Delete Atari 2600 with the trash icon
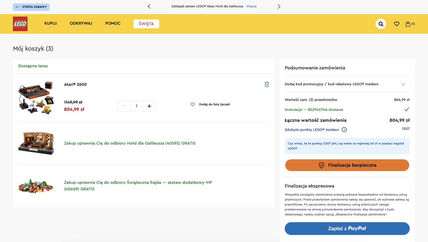428x242 pixels. [267, 84]
